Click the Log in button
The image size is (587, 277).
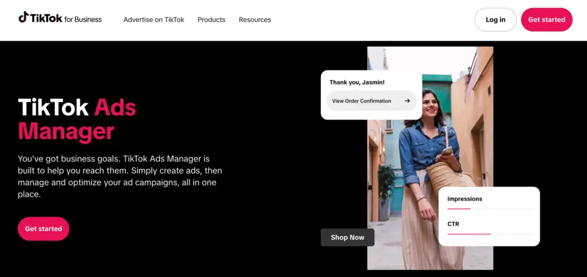[x=495, y=20]
